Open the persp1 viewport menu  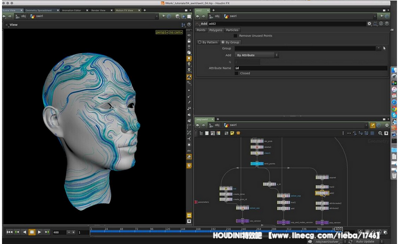coord(162,32)
